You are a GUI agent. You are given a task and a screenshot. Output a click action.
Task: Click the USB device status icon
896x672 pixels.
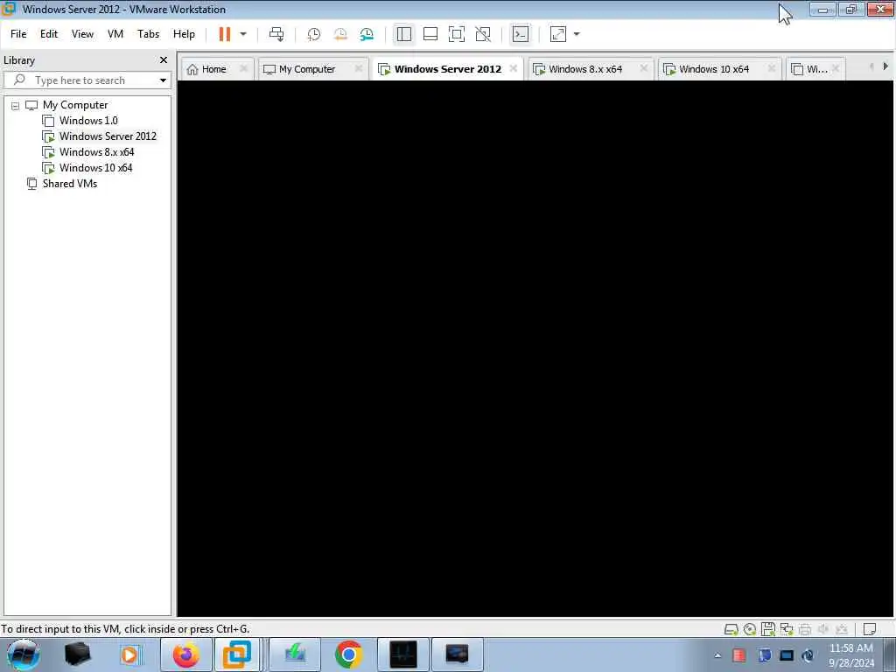point(841,630)
